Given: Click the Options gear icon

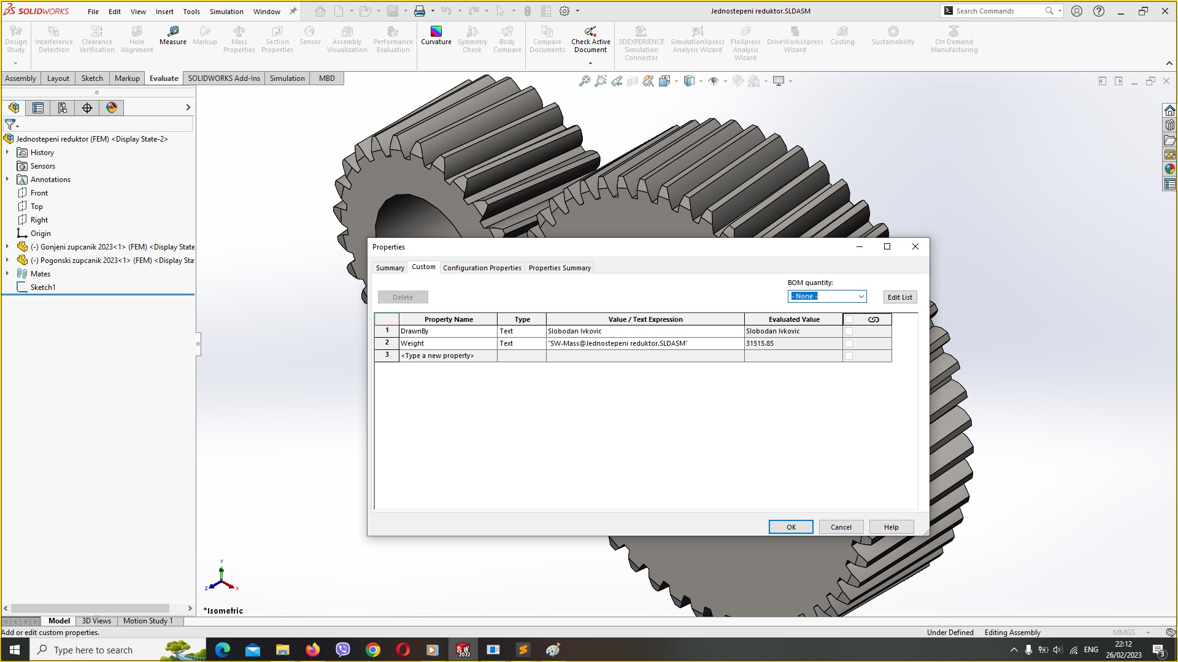Looking at the screenshot, I should pyautogui.click(x=564, y=11).
